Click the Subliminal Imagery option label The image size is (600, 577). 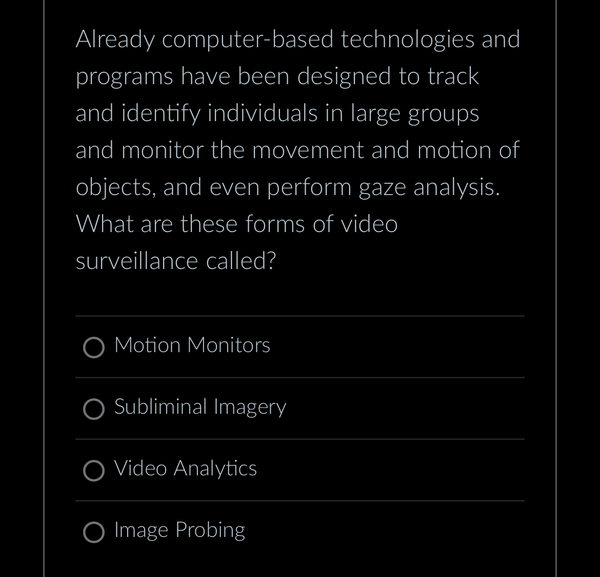click(x=200, y=407)
